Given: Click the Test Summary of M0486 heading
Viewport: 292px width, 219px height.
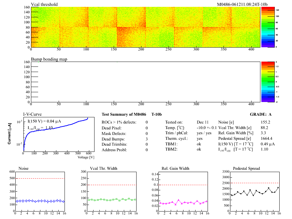Looking at the screenshot, I should [x=124, y=114].
